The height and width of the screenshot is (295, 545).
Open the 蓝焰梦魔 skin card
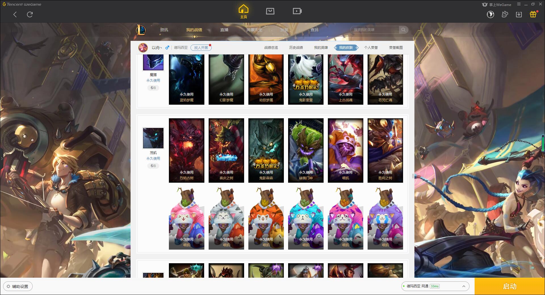tap(186, 80)
